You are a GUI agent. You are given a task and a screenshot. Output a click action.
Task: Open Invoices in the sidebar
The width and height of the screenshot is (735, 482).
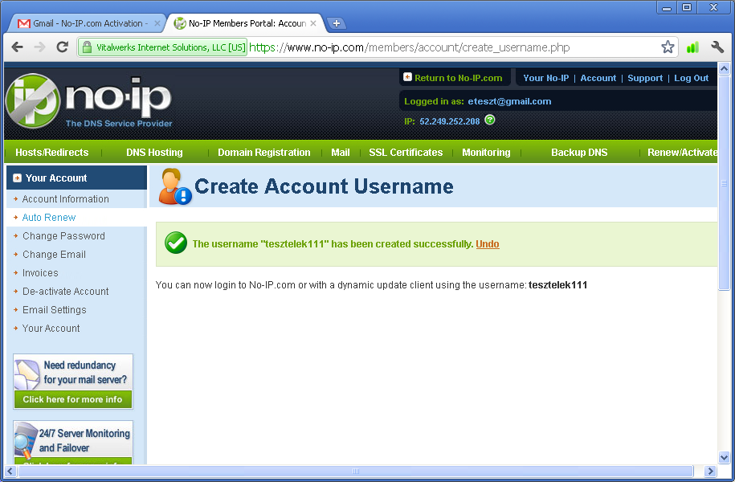click(40, 272)
